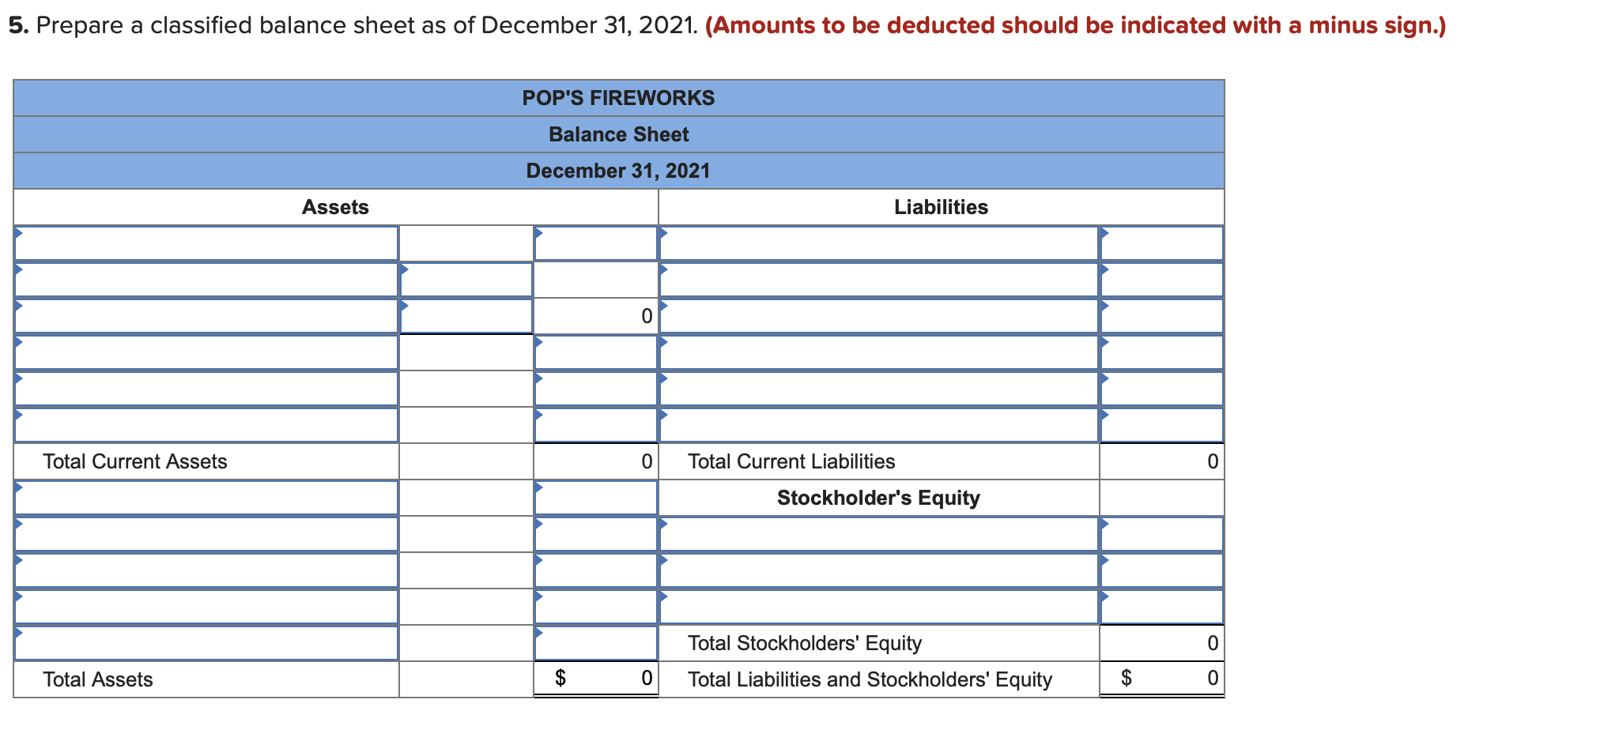Click the 'December 31, 2021' header row
The image size is (1619, 741).
(x=619, y=171)
